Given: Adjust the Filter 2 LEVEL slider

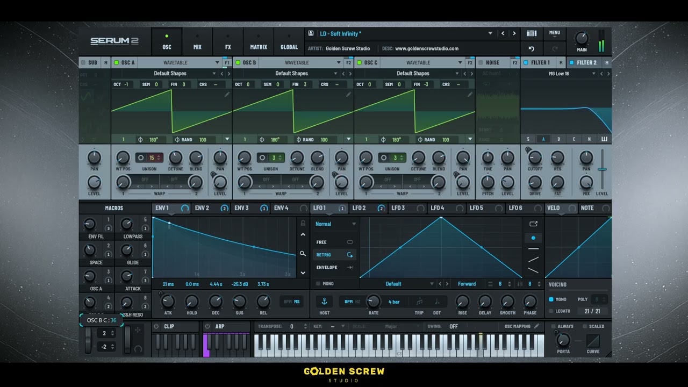Looking at the screenshot, I should click(602, 169).
